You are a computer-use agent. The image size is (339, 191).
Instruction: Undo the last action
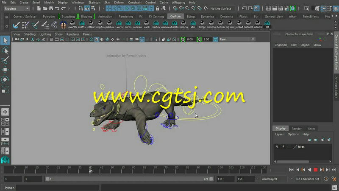coord(57,8)
